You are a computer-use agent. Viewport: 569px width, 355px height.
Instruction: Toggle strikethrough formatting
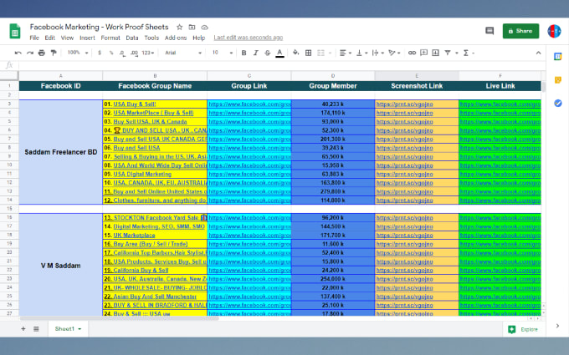tap(268, 53)
